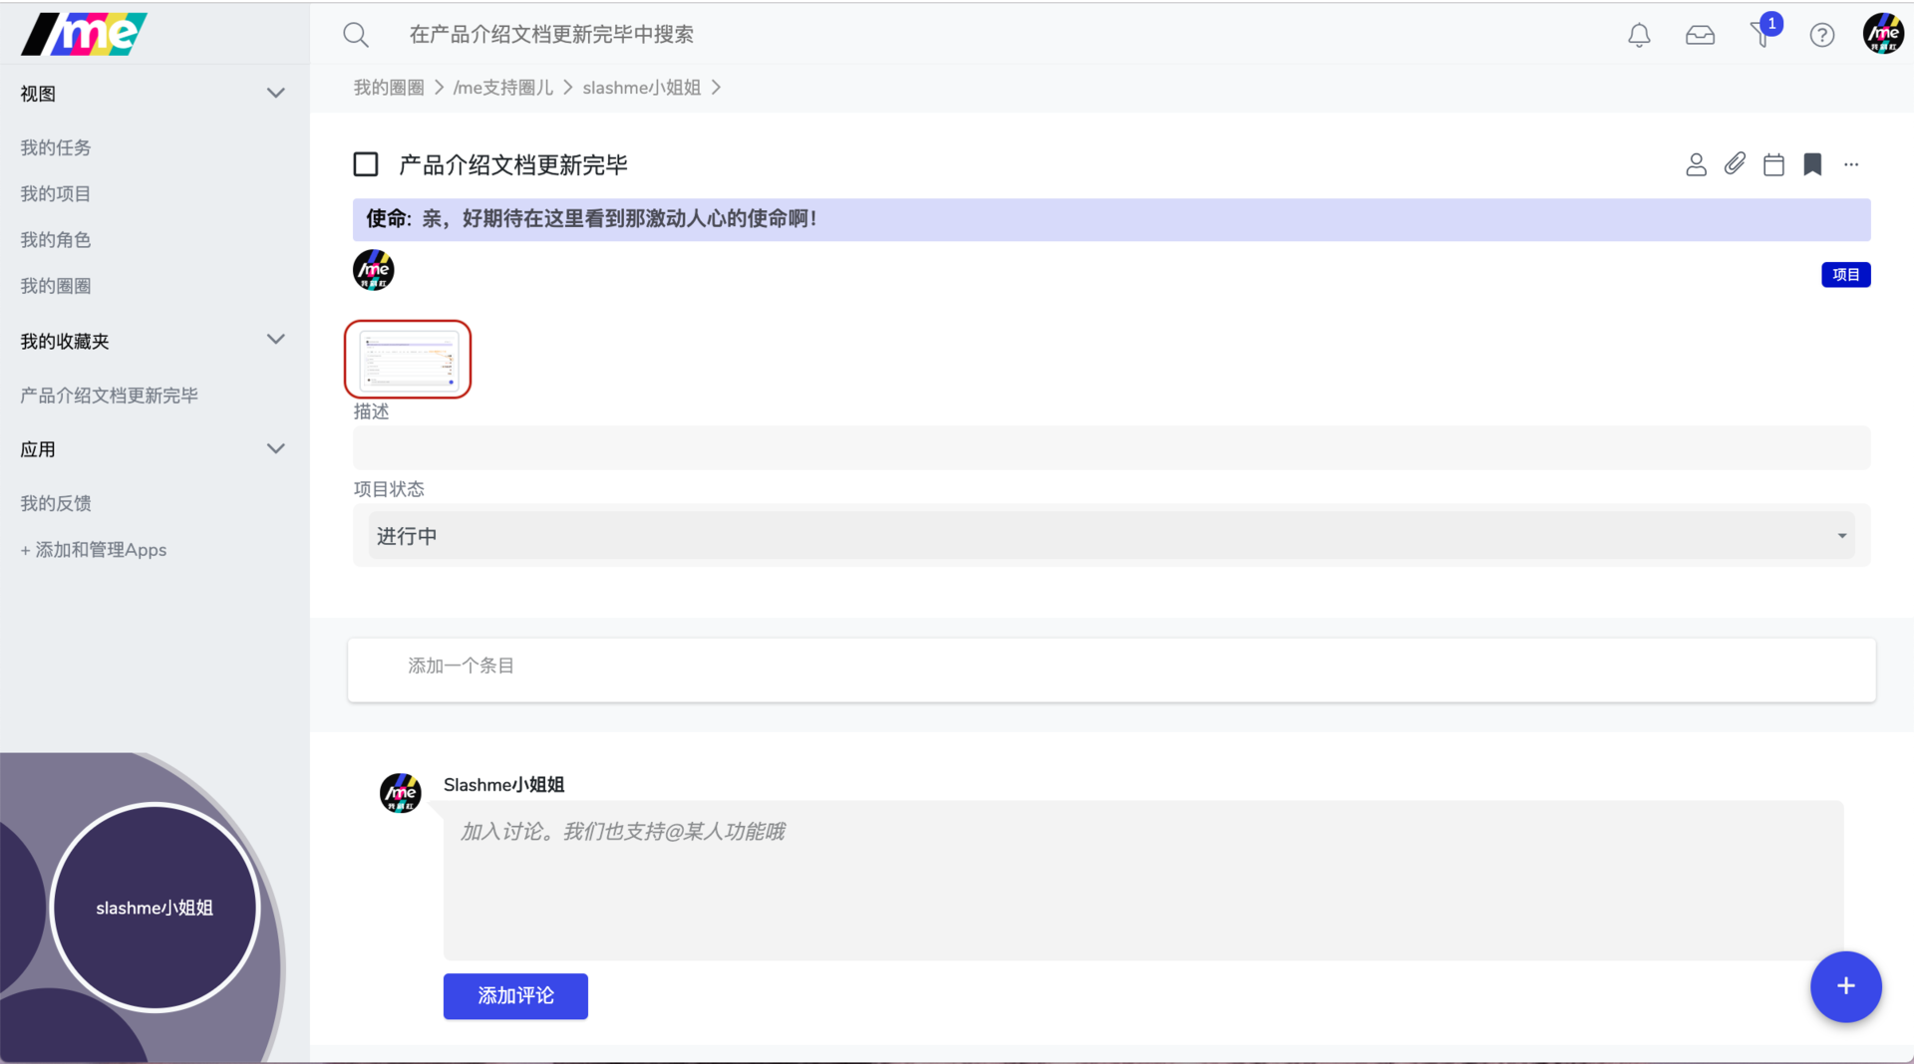This screenshot has height=1064, width=1914.
Task: Click the calendar due date icon
Action: (1773, 164)
